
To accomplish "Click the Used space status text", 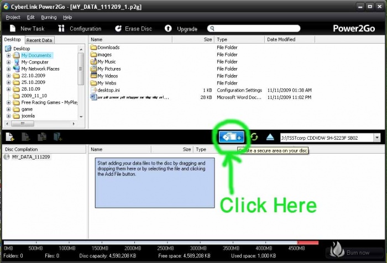I will pyautogui.click(x=253, y=256).
